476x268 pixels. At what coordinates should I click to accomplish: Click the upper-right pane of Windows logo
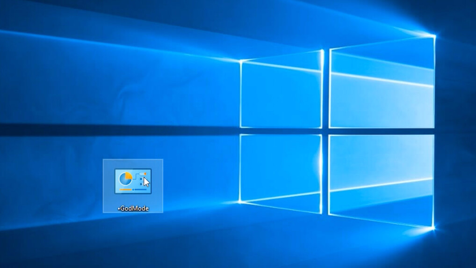pyautogui.click(x=381, y=84)
